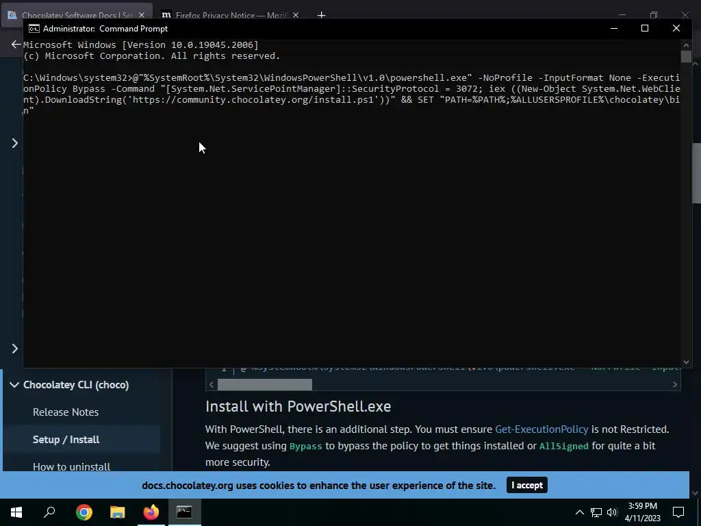This screenshot has width=701, height=526.
Task: Click AllSigned code text in paragraph
Action: coord(564,447)
